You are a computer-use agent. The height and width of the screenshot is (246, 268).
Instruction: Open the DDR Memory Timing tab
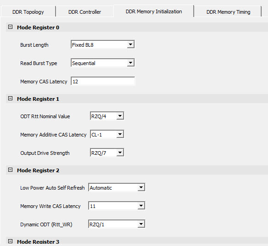tap(228, 12)
